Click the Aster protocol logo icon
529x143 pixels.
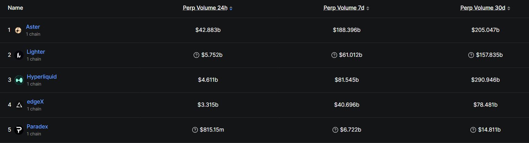click(x=18, y=30)
